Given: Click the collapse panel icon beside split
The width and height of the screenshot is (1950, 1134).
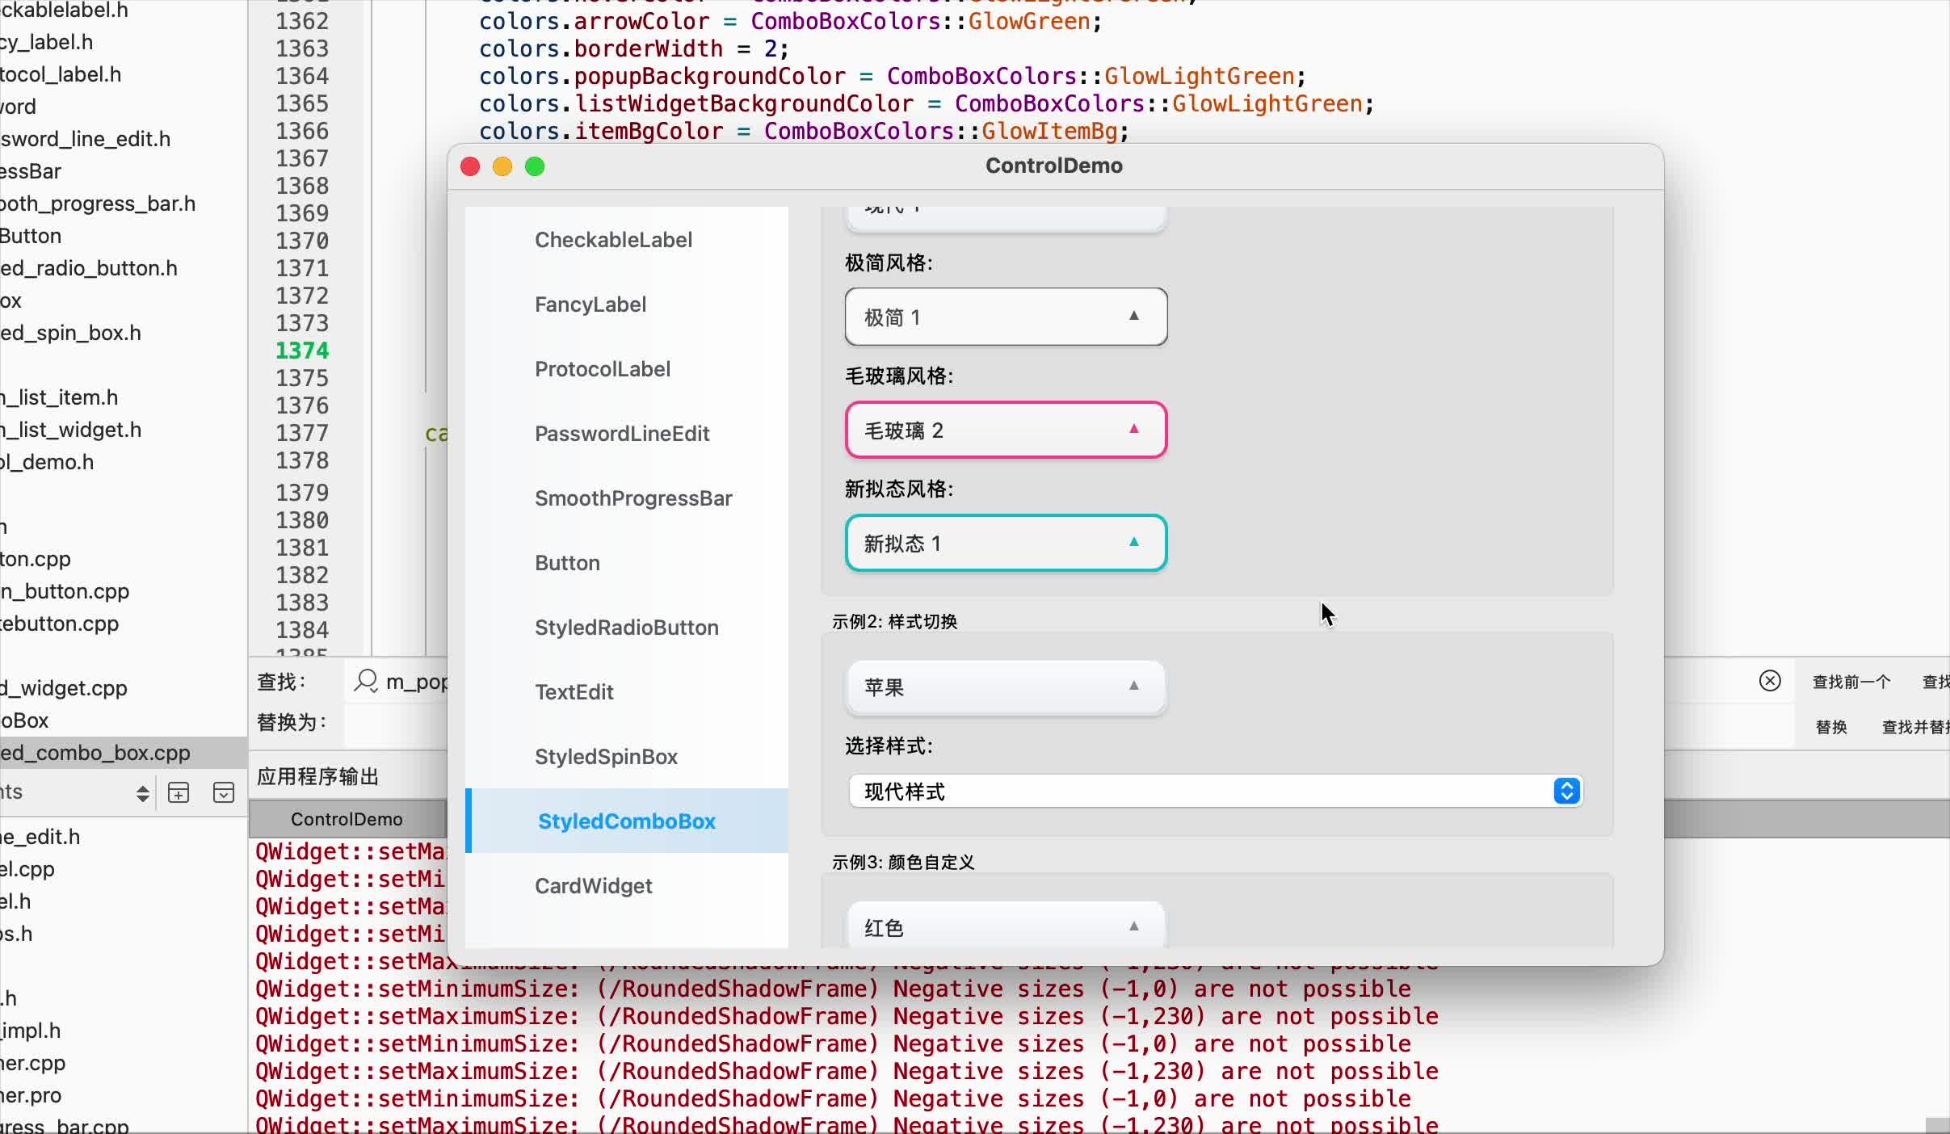Looking at the screenshot, I should coord(224,792).
